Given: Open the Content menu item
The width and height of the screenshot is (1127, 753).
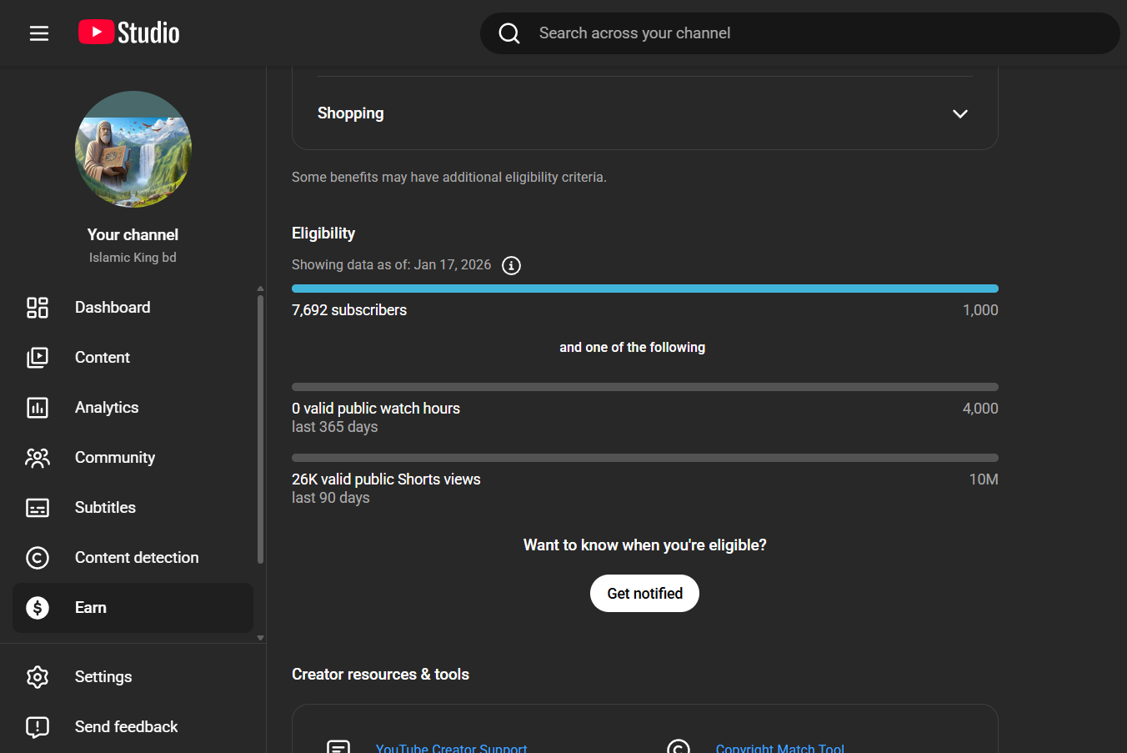Looking at the screenshot, I should click(102, 358).
